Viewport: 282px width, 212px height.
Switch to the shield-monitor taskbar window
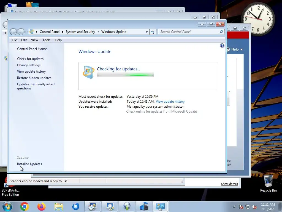point(110,206)
